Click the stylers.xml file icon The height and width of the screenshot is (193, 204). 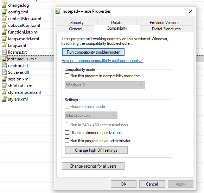tap(5, 99)
